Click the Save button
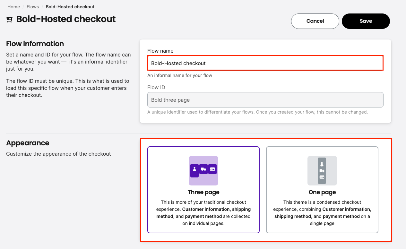 click(x=366, y=21)
